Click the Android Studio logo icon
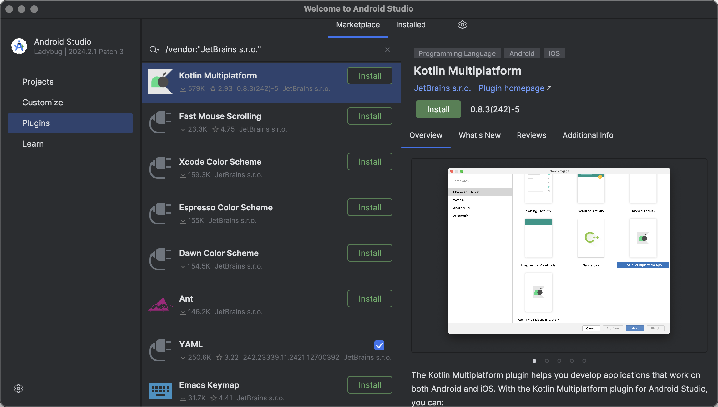Viewport: 718px width, 407px height. coord(19,46)
